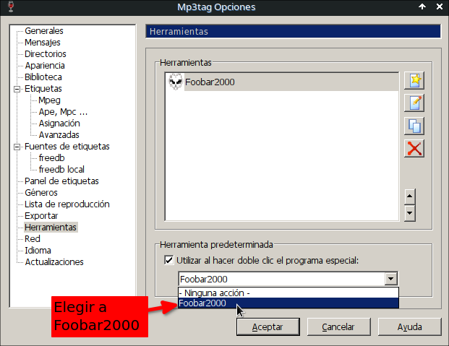Select the 'Ape, Mpc ...' tree entry
This screenshot has height=346, width=449.
click(63, 112)
